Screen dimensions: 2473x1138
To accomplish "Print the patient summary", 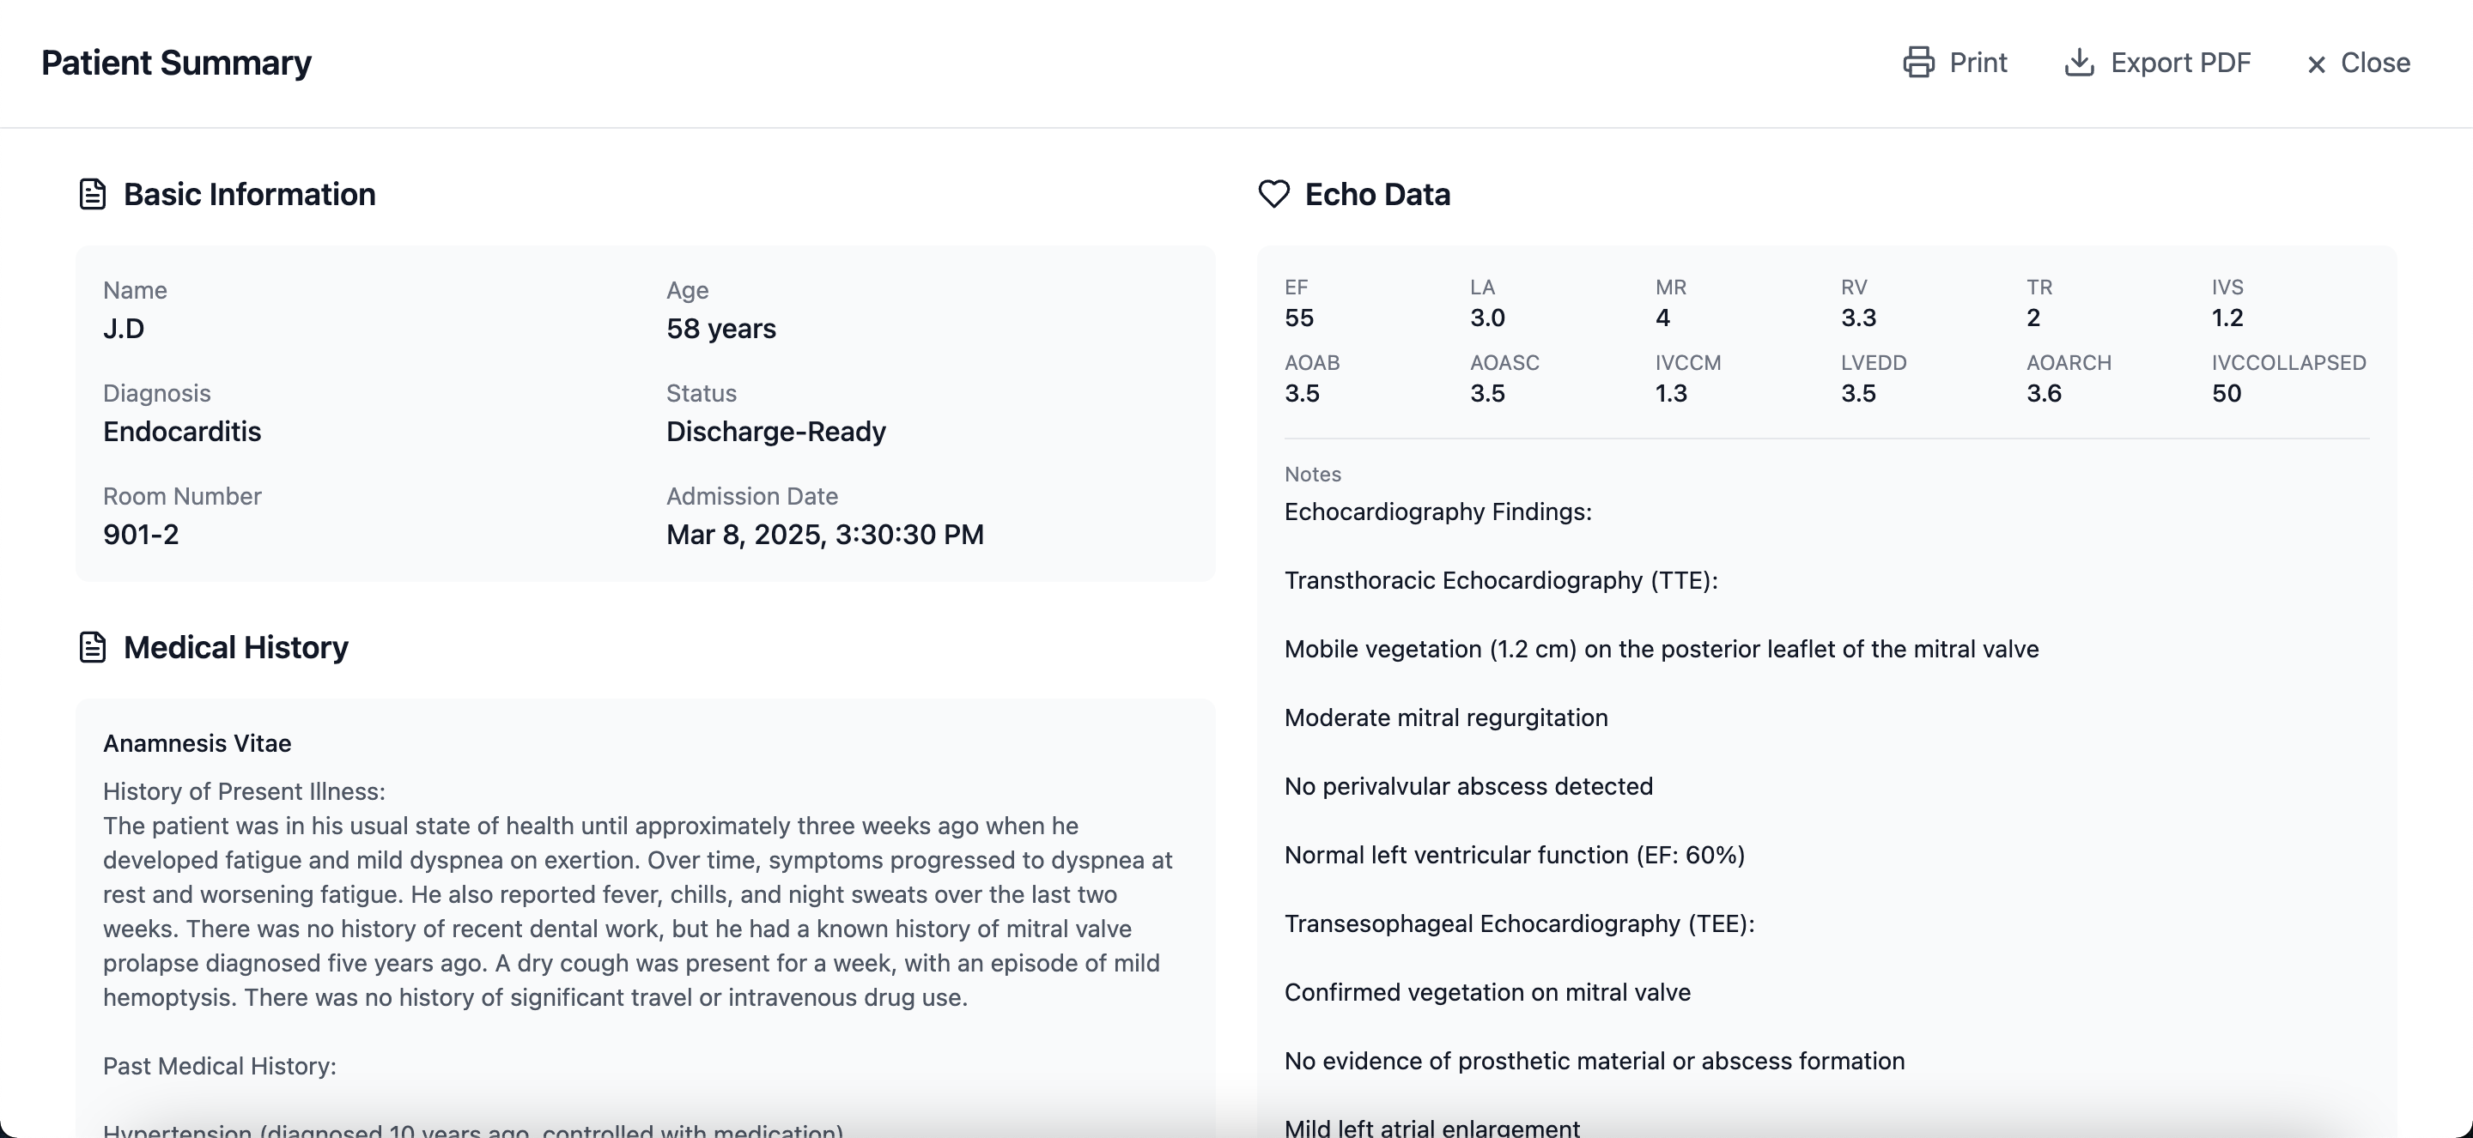I will pos(1954,63).
